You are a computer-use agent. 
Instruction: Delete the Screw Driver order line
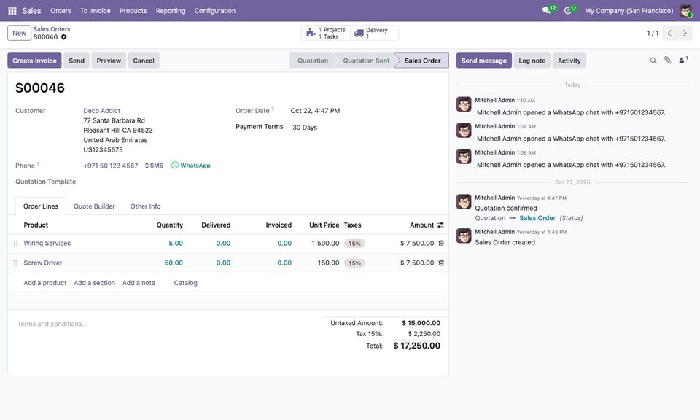pos(441,263)
